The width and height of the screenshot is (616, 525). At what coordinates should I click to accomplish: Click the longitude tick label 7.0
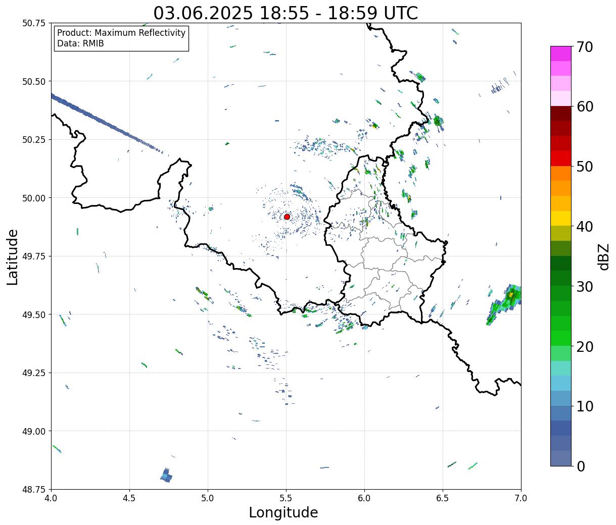click(521, 498)
